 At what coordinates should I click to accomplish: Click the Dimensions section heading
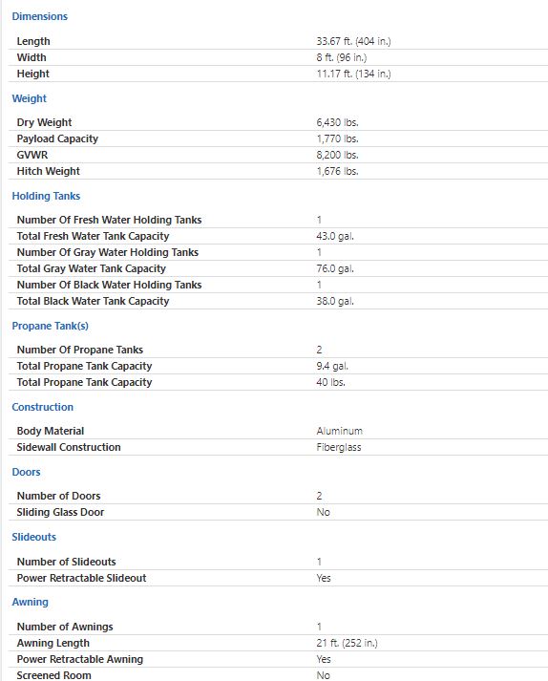coord(39,16)
